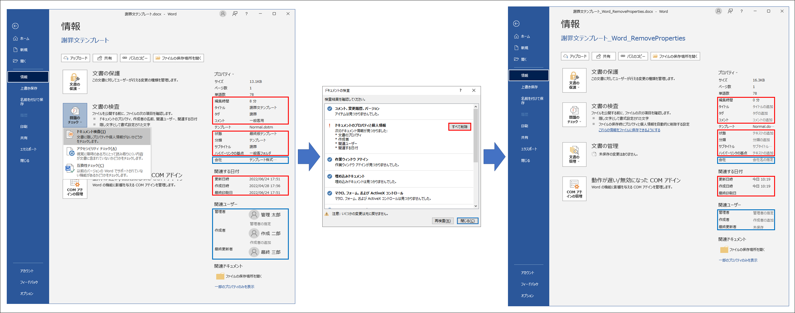This screenshot has width=795, height=313.
Task: Open 開く in left window sidebar
Action: 20,61
